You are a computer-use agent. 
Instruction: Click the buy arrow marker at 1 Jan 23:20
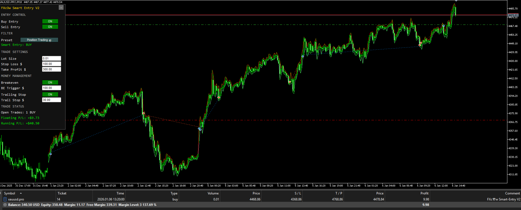click(50, 154)
